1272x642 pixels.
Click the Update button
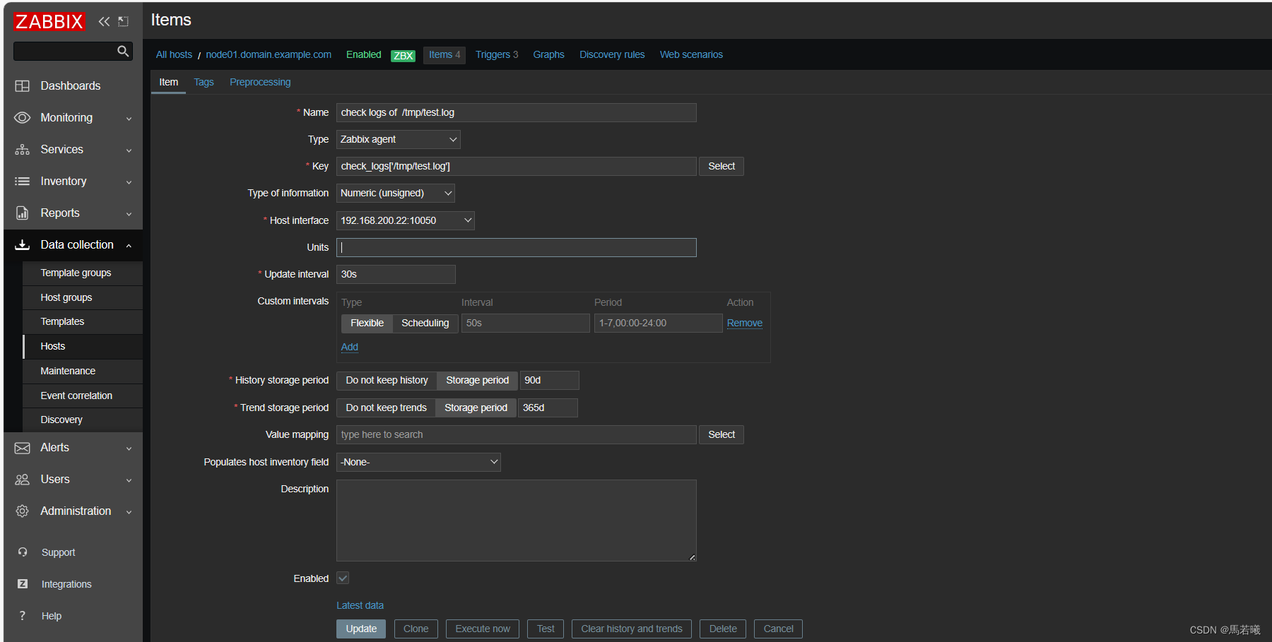coord(361,629)
